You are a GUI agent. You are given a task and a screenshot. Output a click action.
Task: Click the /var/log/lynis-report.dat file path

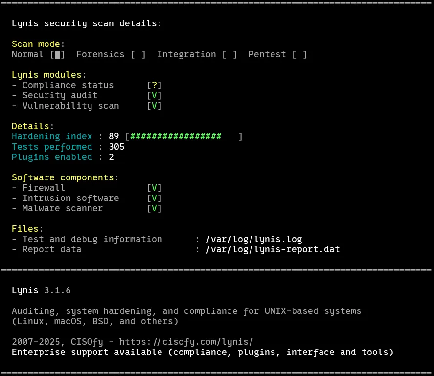[x=273, y=250]
